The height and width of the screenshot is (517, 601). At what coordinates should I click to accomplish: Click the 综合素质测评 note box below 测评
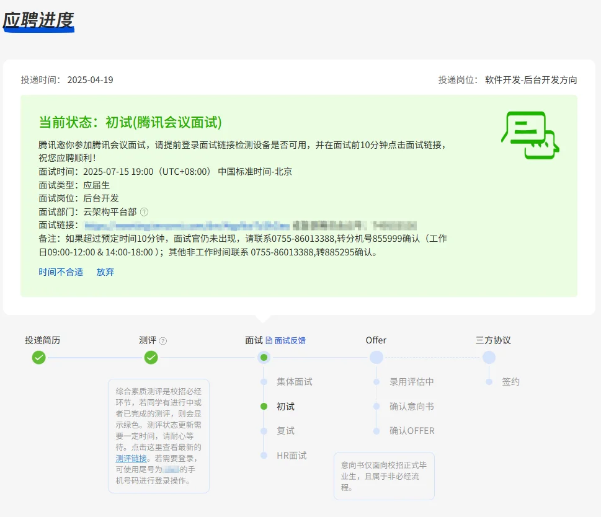(x=159, y=436)
